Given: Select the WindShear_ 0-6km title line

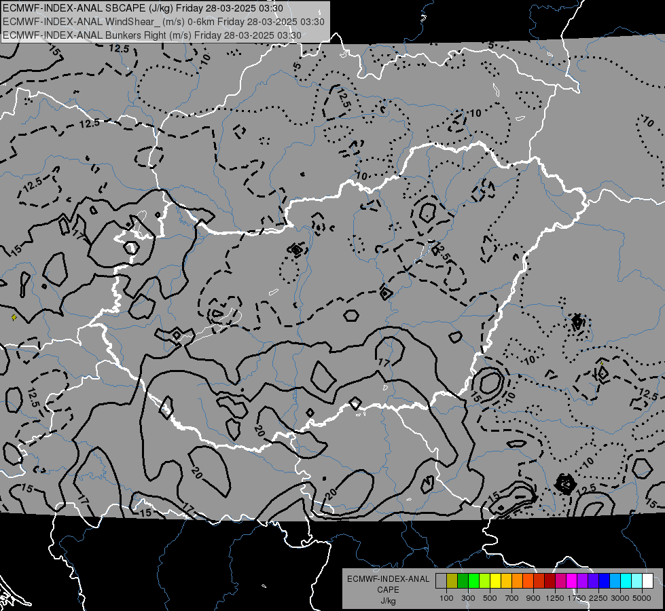Looking at the screenshot, I should 164,22.
